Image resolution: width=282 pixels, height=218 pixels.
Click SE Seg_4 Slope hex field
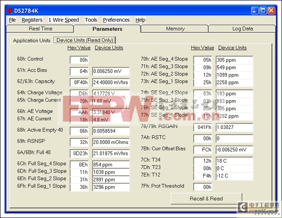[x=203, y=94]
